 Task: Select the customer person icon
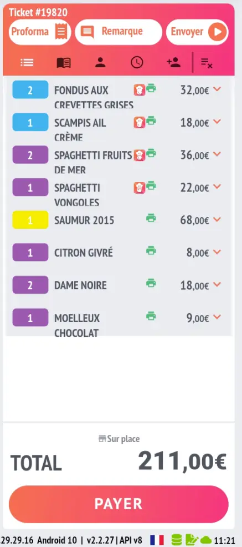100,63
